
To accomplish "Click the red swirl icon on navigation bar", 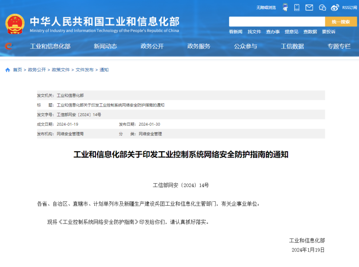I will pyautogui.click(x=8, y=46).
